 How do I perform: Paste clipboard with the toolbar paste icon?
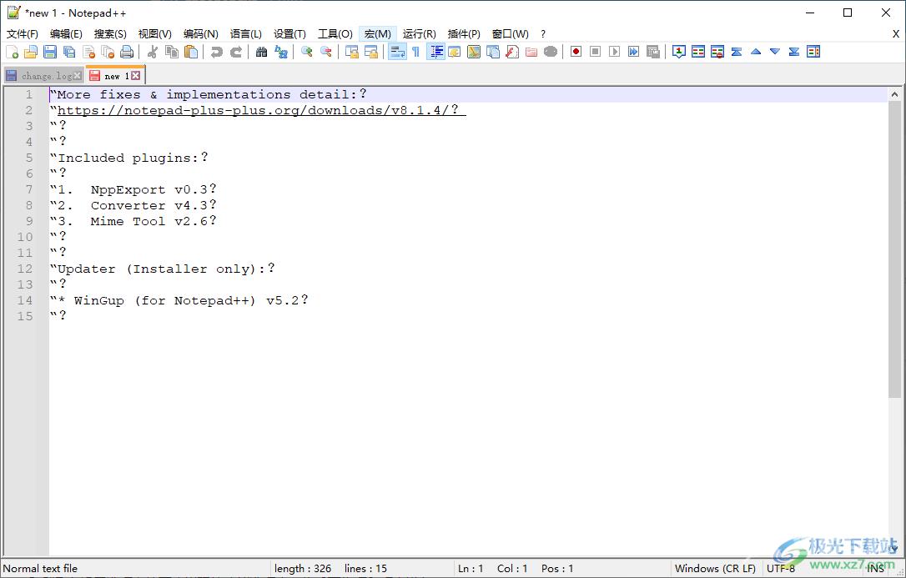[x=191, y=52]
